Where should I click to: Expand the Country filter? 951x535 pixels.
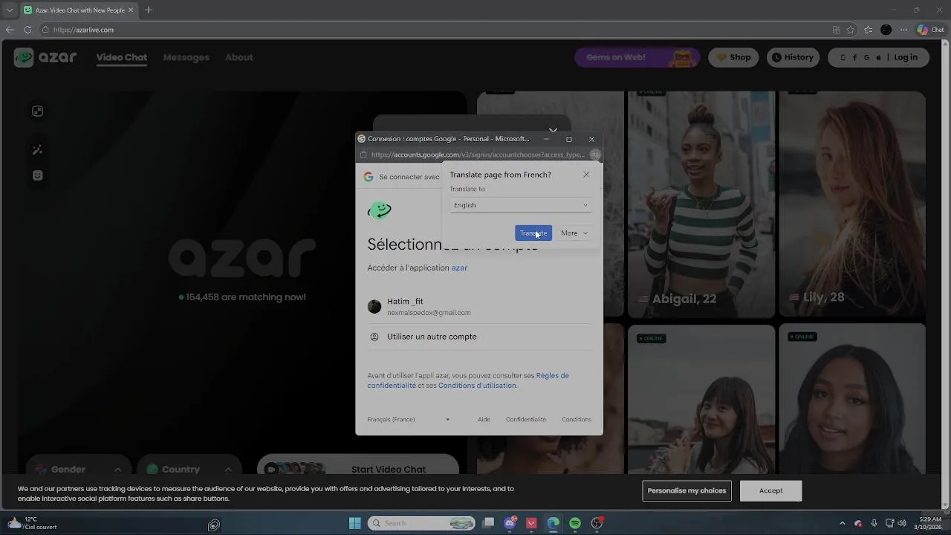(x=189, y=469)
